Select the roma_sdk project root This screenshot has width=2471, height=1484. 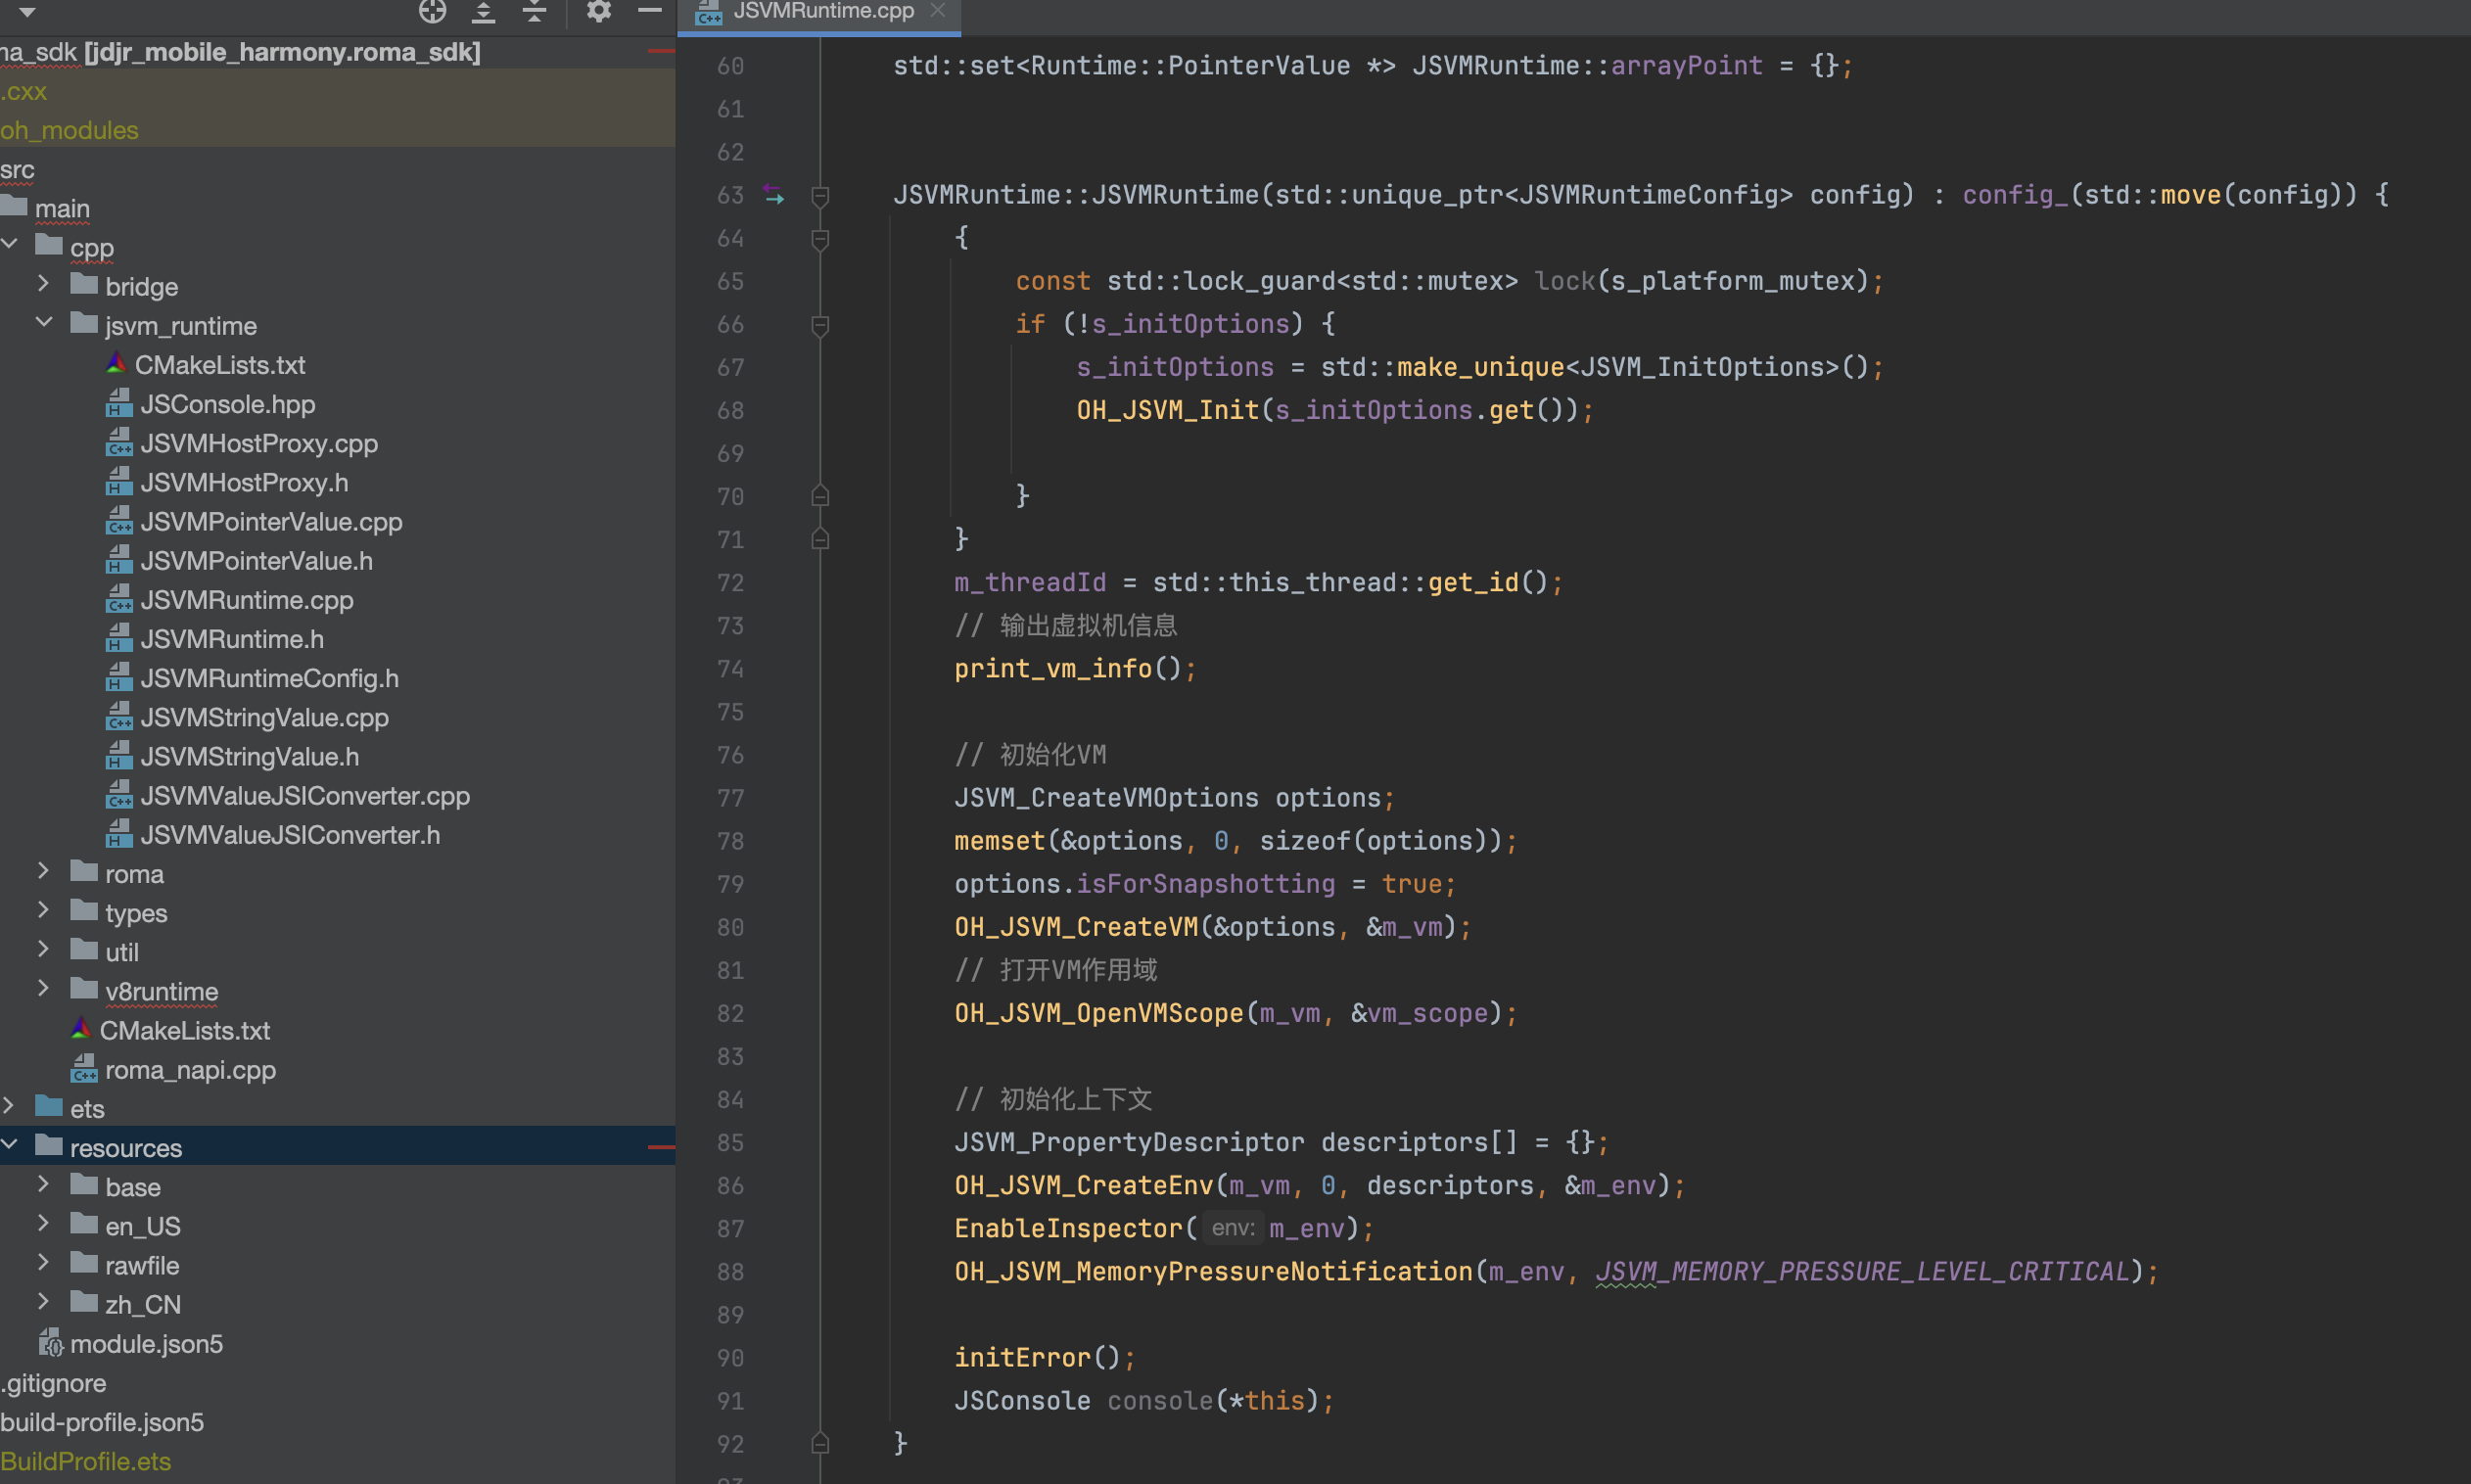point(240,52)
